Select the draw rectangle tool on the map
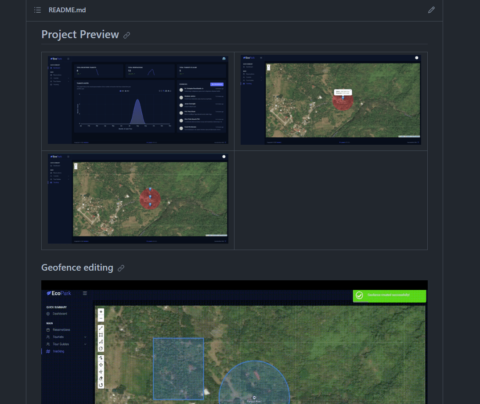This screenshot has width=480, height=404. tap(101, 335)
